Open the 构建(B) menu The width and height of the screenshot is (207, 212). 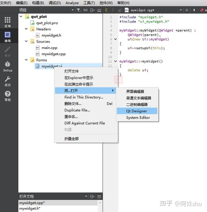(38, 3)
